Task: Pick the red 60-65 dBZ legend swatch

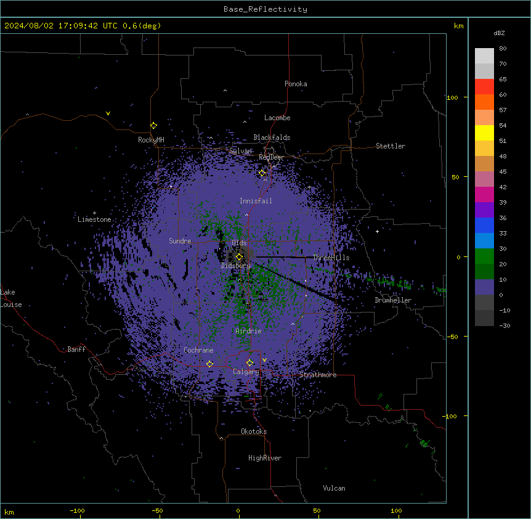Action: (484, 87)
